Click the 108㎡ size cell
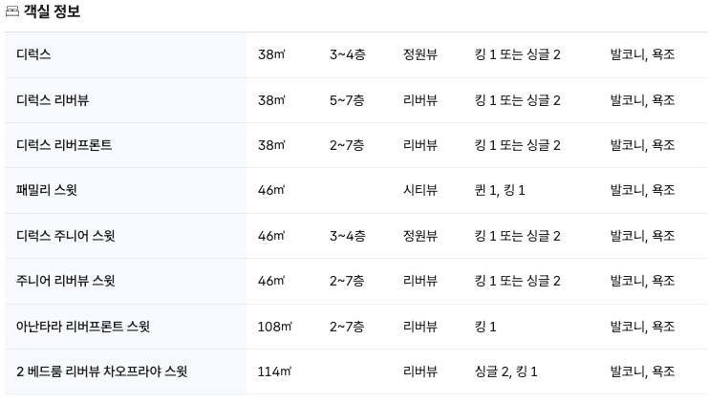Viewport: 709px width, 403px height. (274, 327)
